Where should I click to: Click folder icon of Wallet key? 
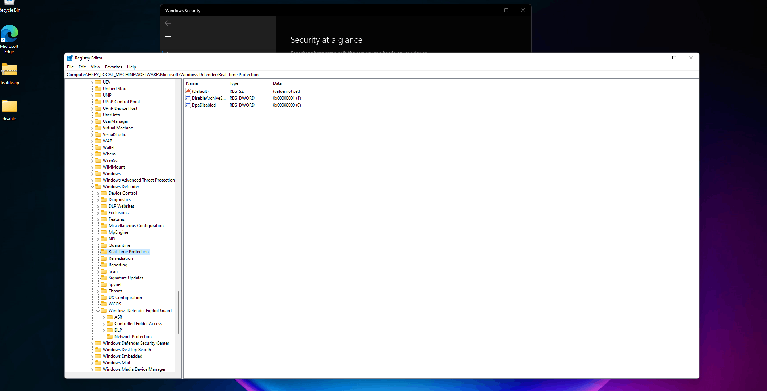click(99, 147)
